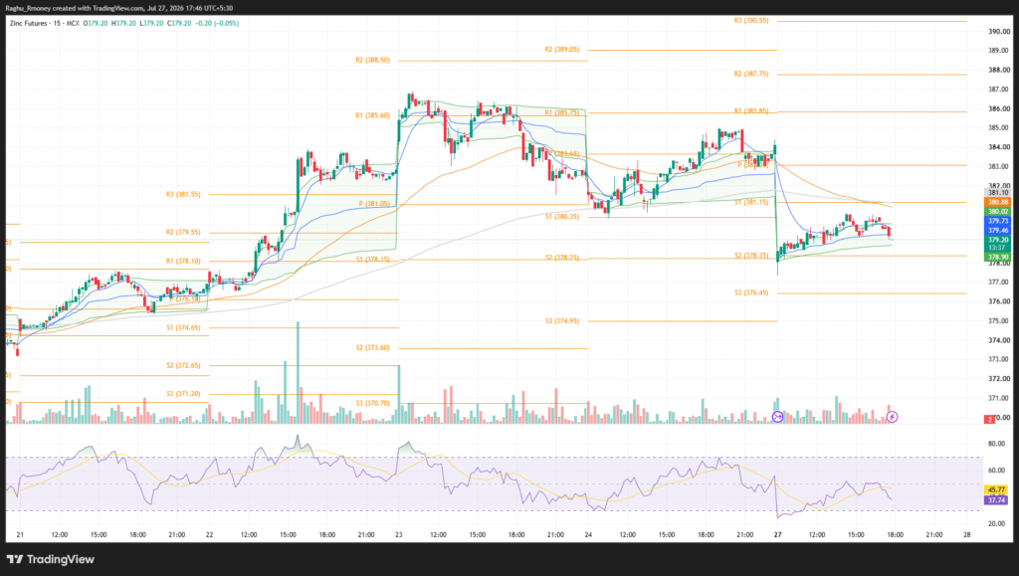Screen dimensions: 1019x576
Task: Click date '28' on the time axis
Action: click(967, 535)
